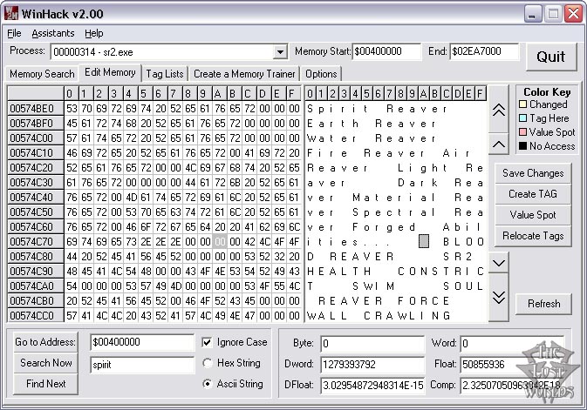
Task: Click the address field containing $00400000
Action: click(142, 342)
